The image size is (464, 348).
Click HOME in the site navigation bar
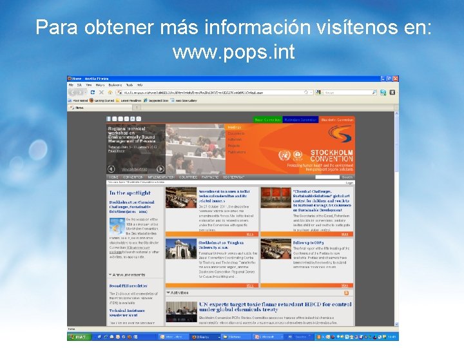point(113,177)
